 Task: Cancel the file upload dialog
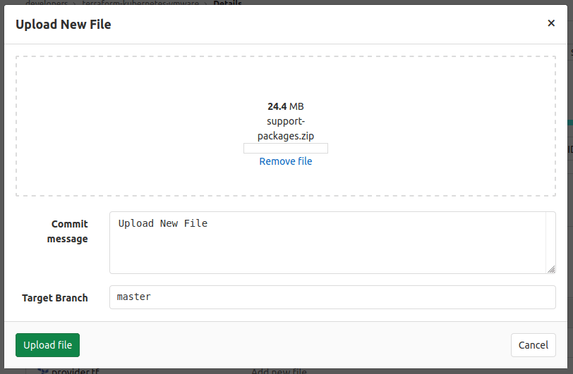pos(533,345)
